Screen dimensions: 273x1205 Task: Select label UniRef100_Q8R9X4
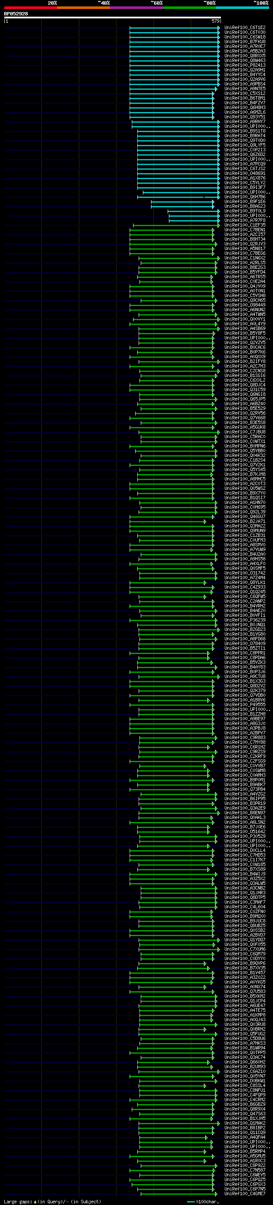point(245,1109)
